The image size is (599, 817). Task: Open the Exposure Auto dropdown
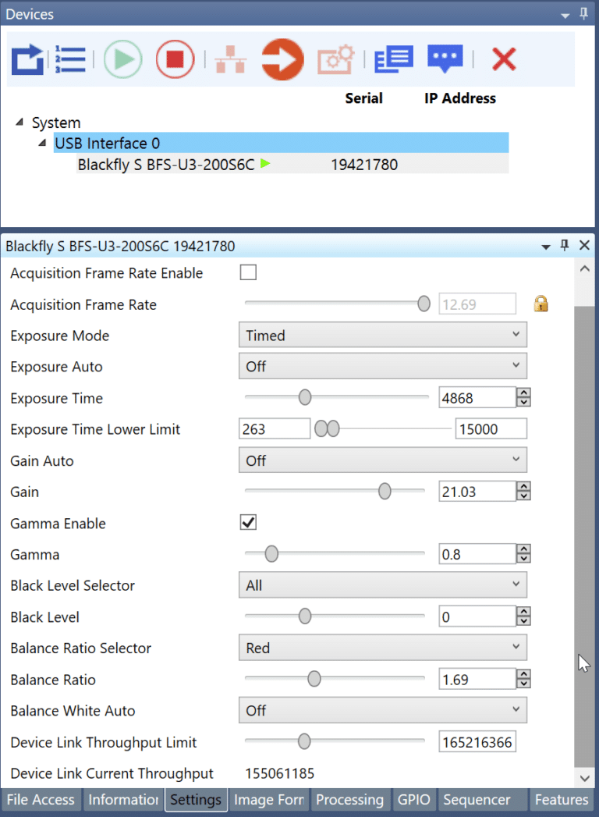pos(383,366)
